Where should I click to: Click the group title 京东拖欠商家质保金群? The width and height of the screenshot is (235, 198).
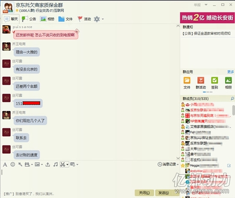(39, 5)
